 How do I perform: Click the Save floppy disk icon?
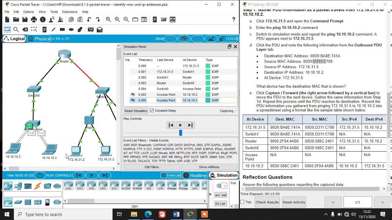click(x=25, y=20)
